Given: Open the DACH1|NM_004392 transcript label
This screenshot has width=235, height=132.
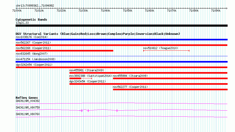Looking at the screenshot, I should pyautogui.click(x=28, y=101).
